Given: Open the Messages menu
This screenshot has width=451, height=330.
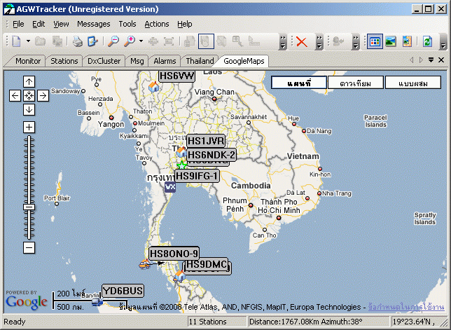Looking at the screenshot, I should pos(93,24).
